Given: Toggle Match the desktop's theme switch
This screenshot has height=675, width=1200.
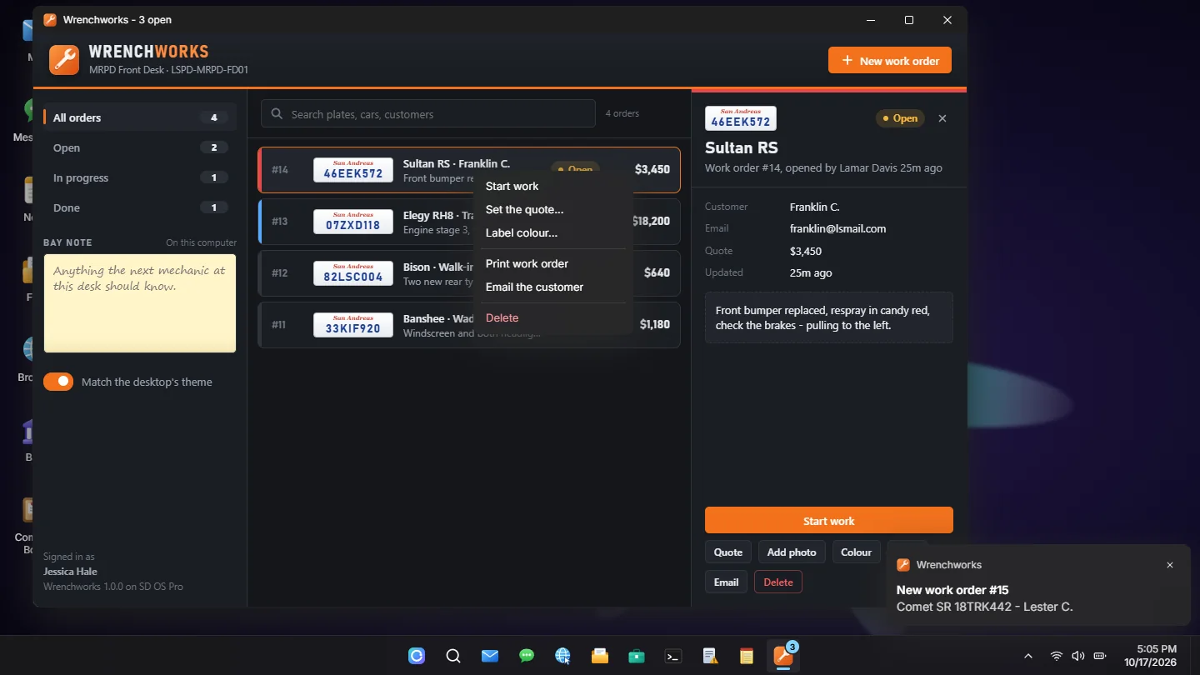Looking at the screenshot, I should pyautogui.click(x=58, y=382).
